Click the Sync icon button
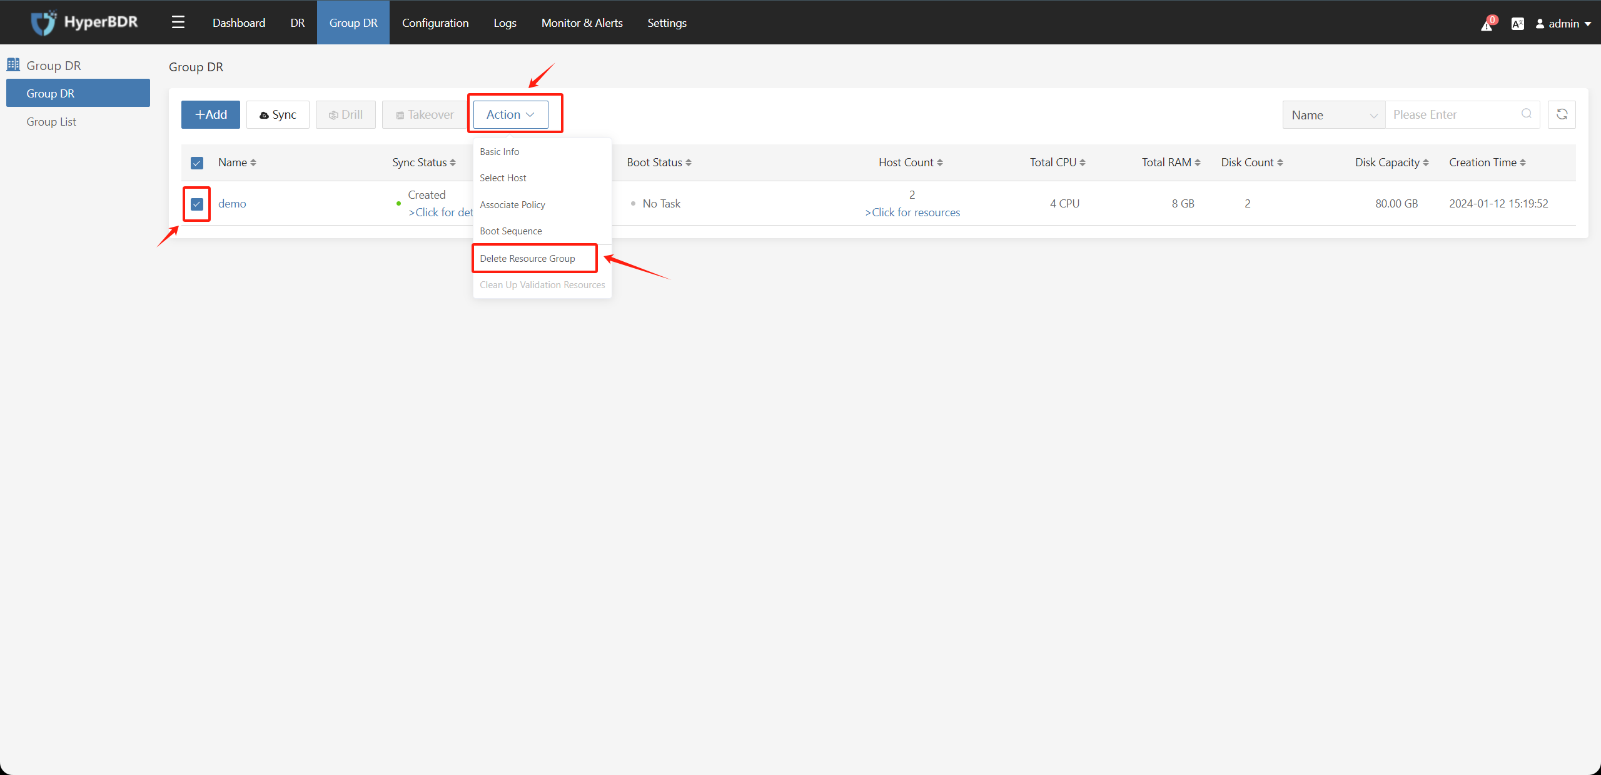Image resolution: width=1601 pixels, height=775 pixels. (x=278, y=114)
